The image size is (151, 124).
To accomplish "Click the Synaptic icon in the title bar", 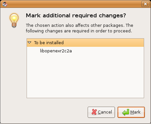I will click(5, 4).
